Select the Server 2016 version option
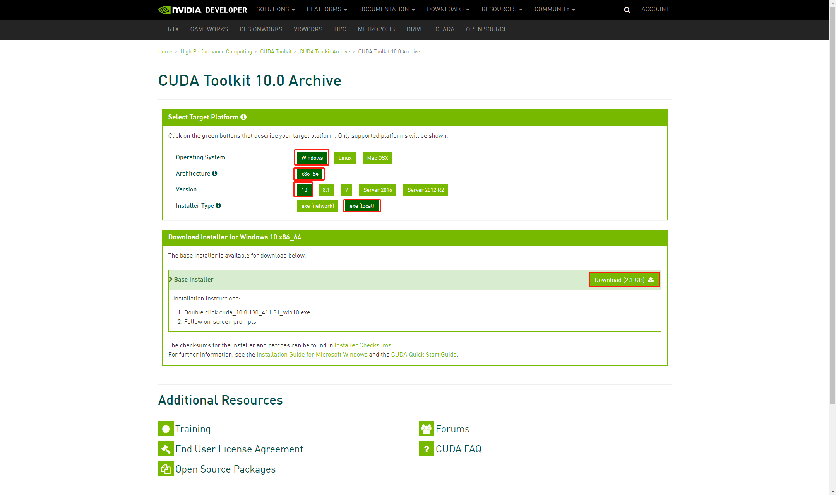This screenshot has height=495, width=836. click(377, 190)
